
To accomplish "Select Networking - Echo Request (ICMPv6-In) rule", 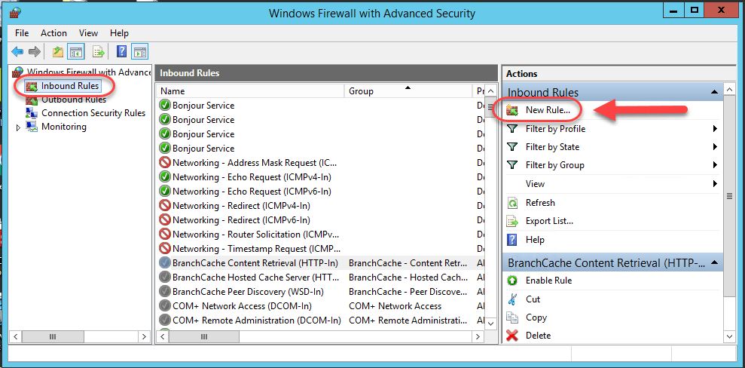I will click(x=252, y=191).
